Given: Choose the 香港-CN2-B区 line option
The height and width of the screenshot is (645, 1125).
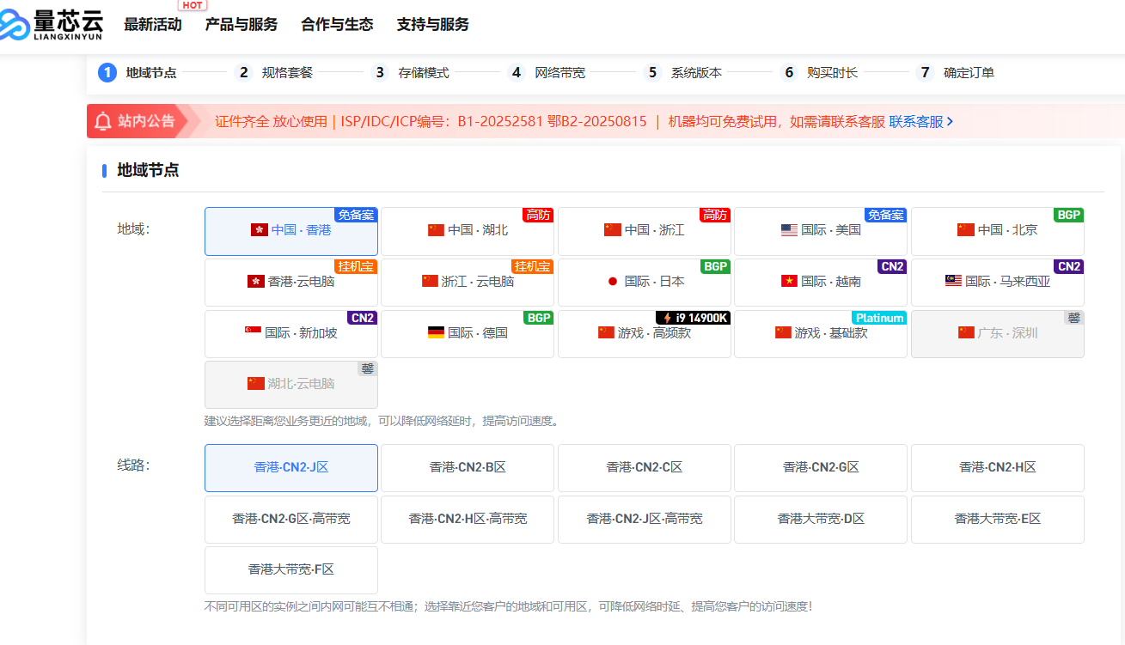Looking at the screenshot, I should (x=468, y=468).
